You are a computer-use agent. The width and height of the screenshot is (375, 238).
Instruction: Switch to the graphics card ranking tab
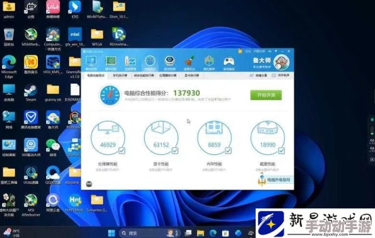pyautogui.click(x=192, y=76)
